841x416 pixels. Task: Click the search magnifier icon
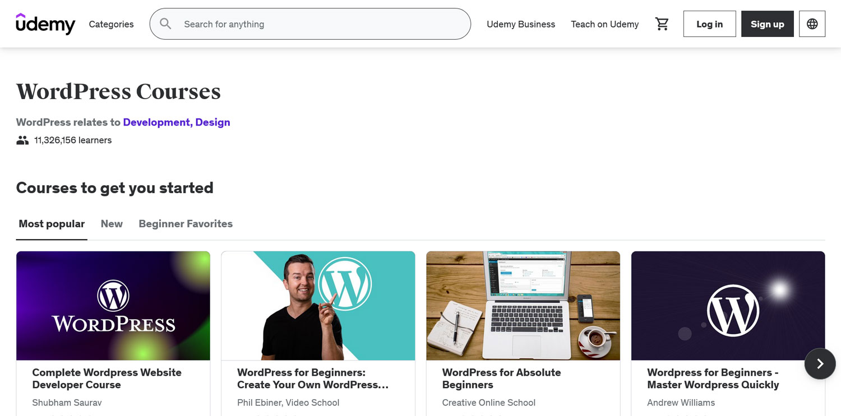pos(165,24)
